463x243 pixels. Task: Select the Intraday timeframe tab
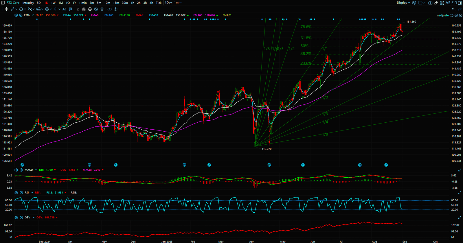click(28, 3)
